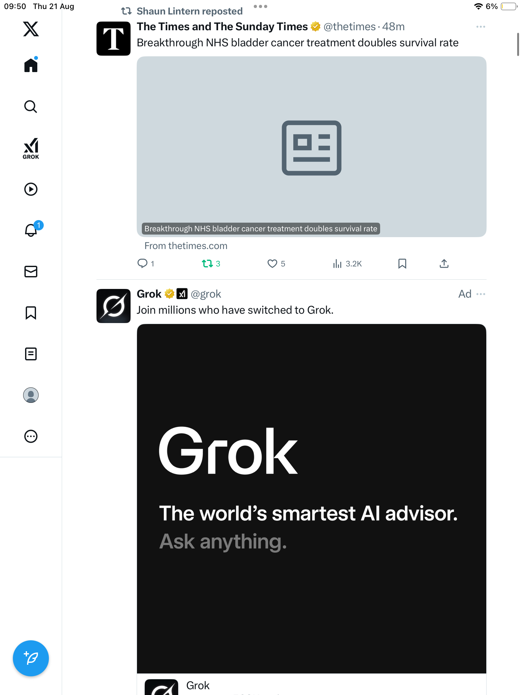Viewport: 521px width, 695px height.
Task: Open Lists icon in sidebar
Action: (x=31, y=354)
